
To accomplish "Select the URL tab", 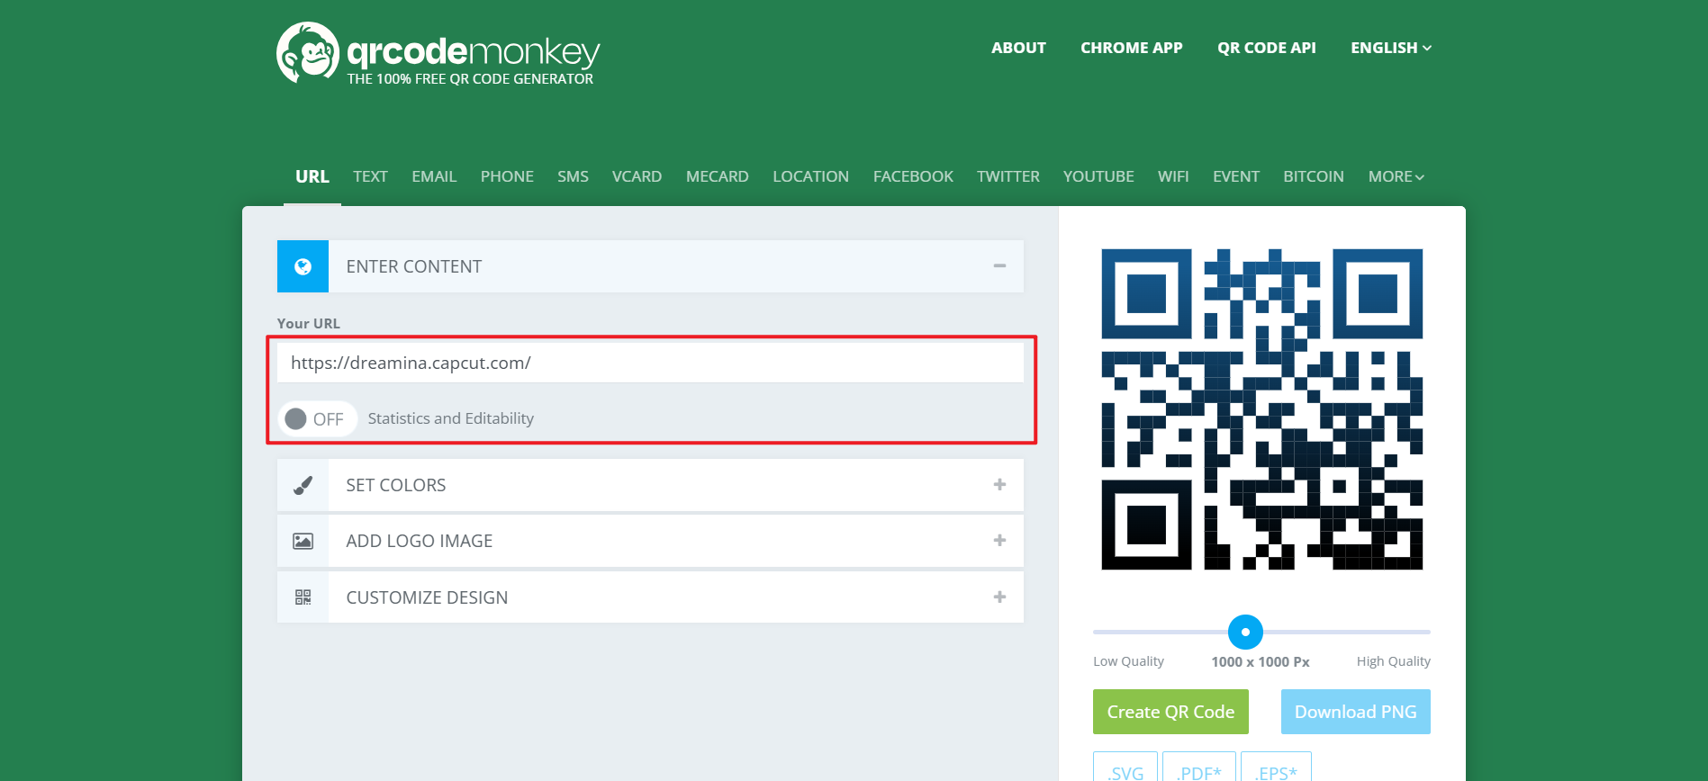I will click(x=312, y=176).
